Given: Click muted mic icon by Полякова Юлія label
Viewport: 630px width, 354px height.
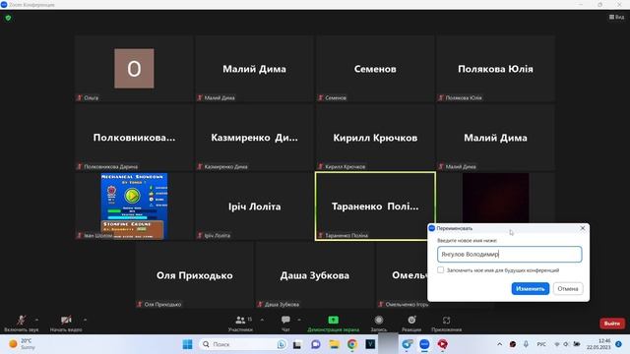Looking at the screenshot, I should (441, 97).
